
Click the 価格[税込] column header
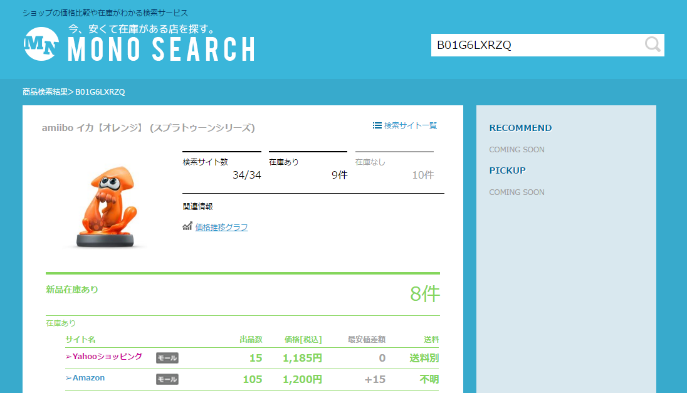click(303, 340)
